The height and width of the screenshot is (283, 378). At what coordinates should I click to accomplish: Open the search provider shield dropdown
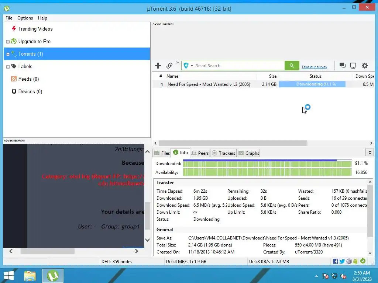[188, 66]
